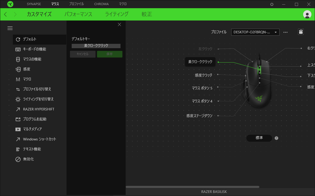Select the 感度ステージダウン assignment
Viewport: 315px width, 196px height.
199,116
